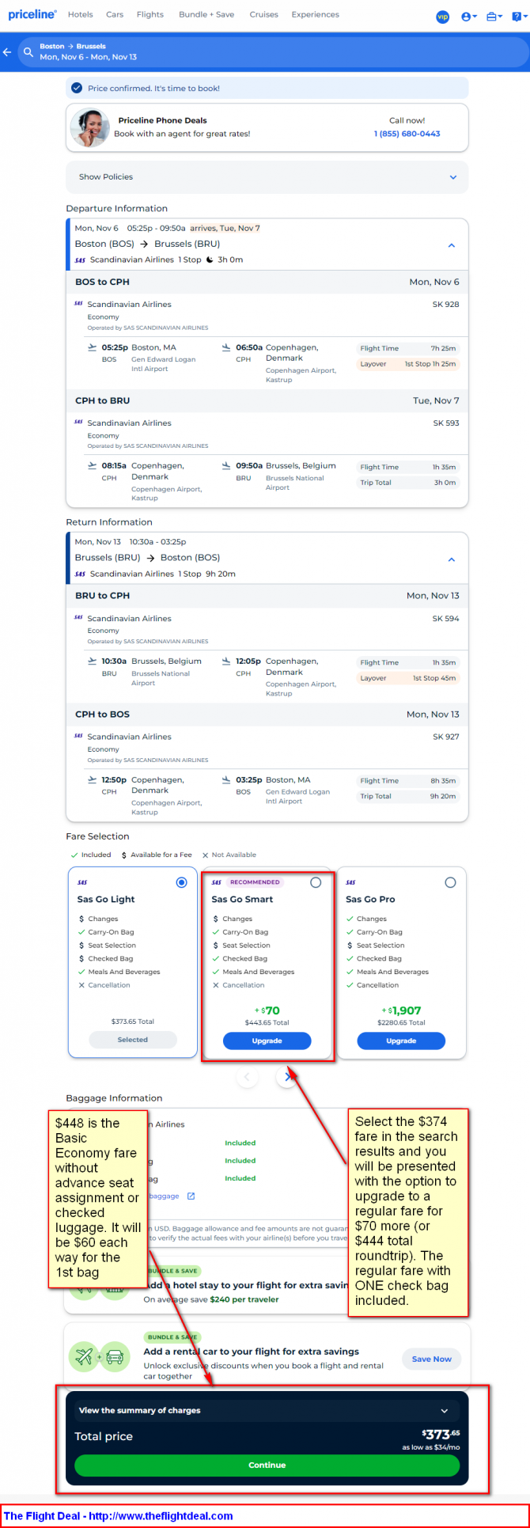Expand the Show Policies section
The width and height of the screenshot is (530, 1528).
pos(267,177)
